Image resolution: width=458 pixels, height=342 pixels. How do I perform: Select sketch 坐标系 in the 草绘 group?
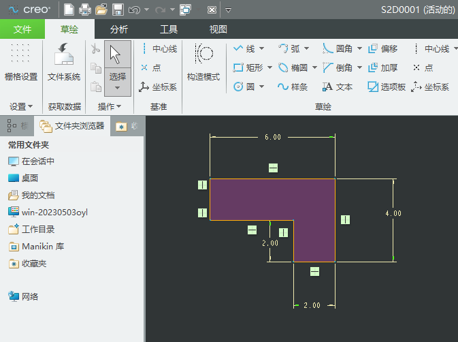coord(430,87)
